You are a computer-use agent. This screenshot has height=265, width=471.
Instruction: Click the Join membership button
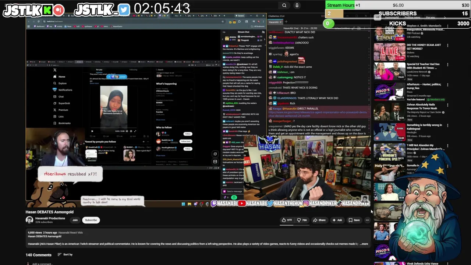(x=75, y=220)
